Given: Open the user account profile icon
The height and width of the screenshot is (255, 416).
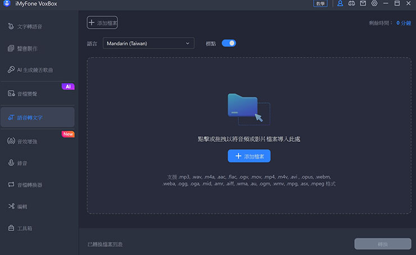Looking at the screenshot, I should click(340, 4).
